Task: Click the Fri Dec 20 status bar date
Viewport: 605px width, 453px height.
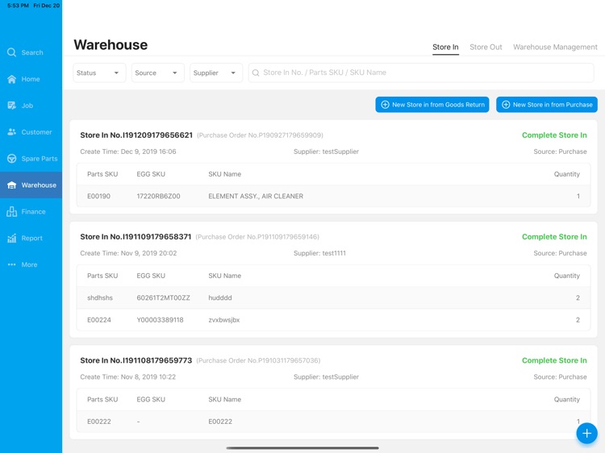Action: coord(46,6)
